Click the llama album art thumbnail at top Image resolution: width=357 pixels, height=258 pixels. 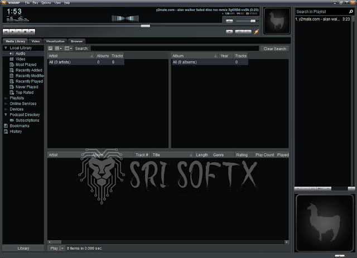pyautogui.click(x=277, y=21)
